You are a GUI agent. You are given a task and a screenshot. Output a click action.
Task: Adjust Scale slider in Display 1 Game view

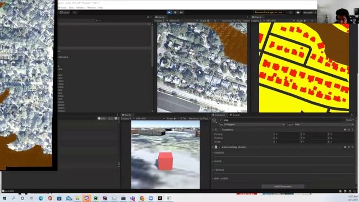coord(210,21)
